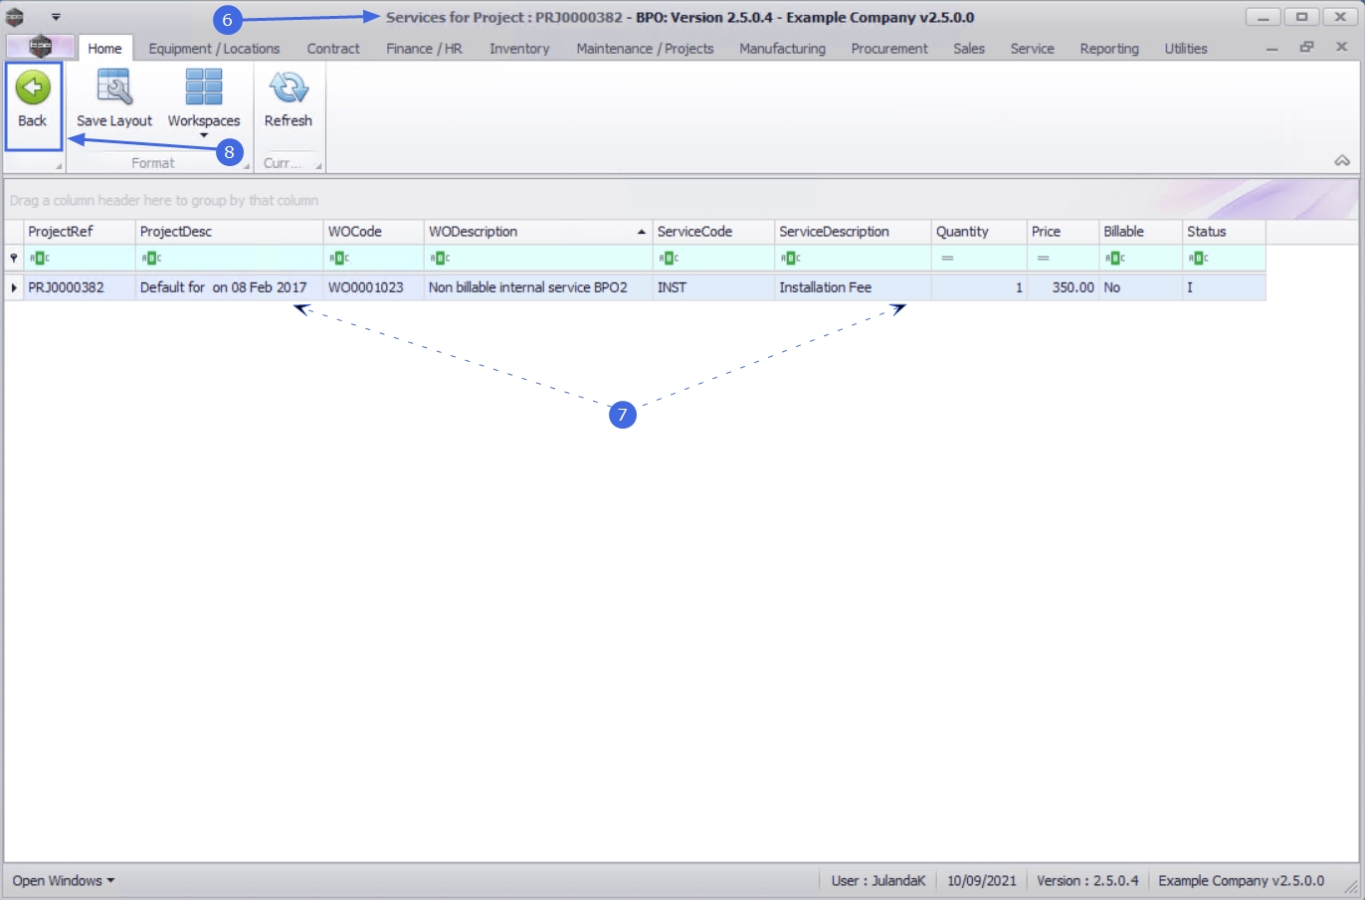The height and width of the screenshot is (900, 1365).
Task: Click the User : JulandaK status entry
Action: (878, 881)
